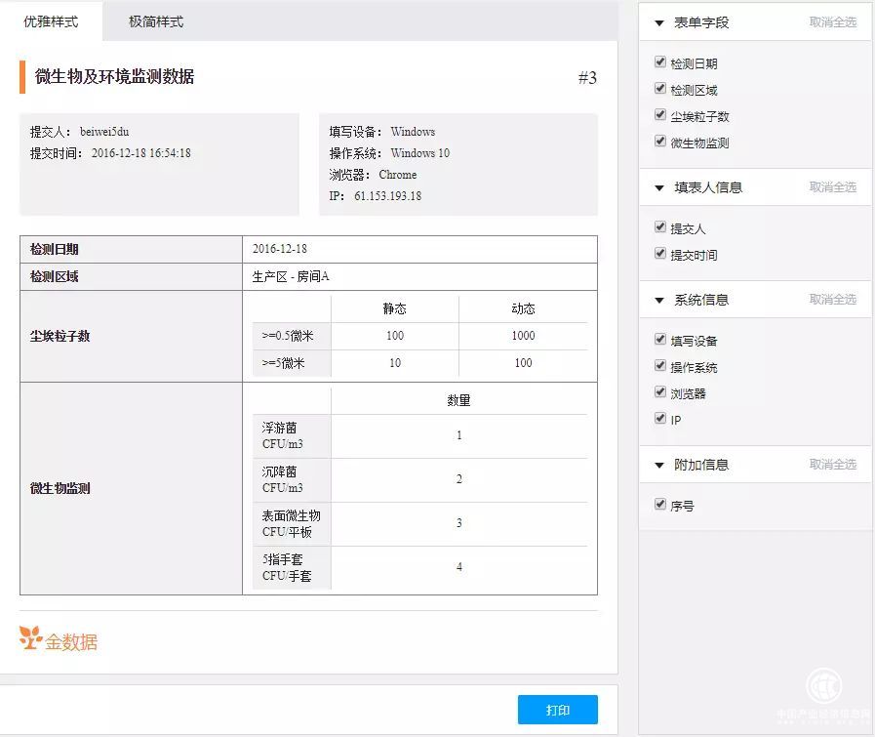The height and width of the screenshot is (737, 875).
Task: Toggle the 提交时间 checkbox
Action: 660,254
